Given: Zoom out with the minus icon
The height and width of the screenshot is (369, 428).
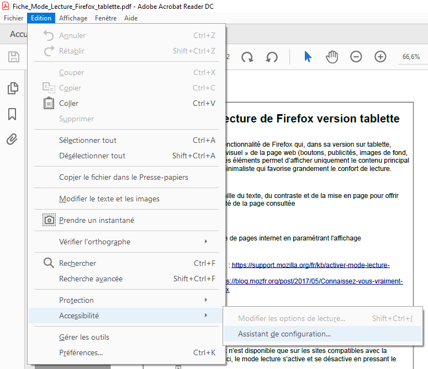Looking at the screenshot, I should point(356,57).
